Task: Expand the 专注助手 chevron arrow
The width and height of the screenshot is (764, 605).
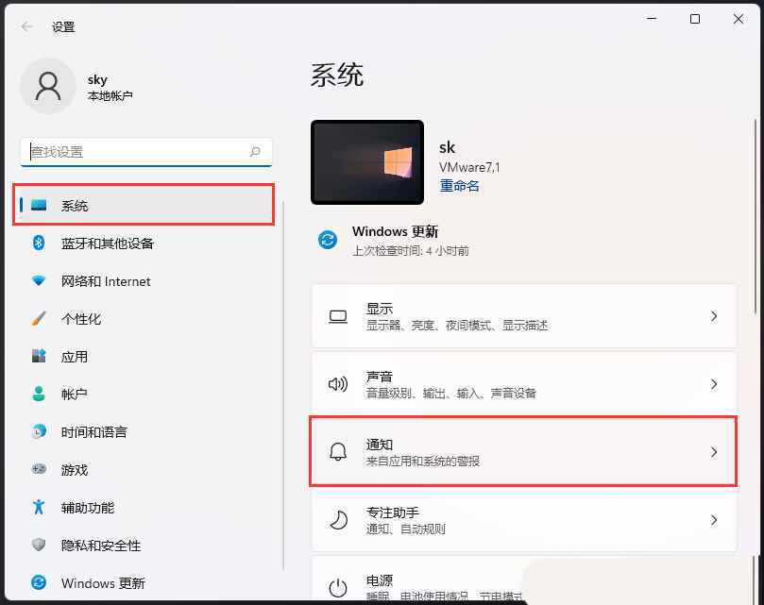Action: pos(714,520)
